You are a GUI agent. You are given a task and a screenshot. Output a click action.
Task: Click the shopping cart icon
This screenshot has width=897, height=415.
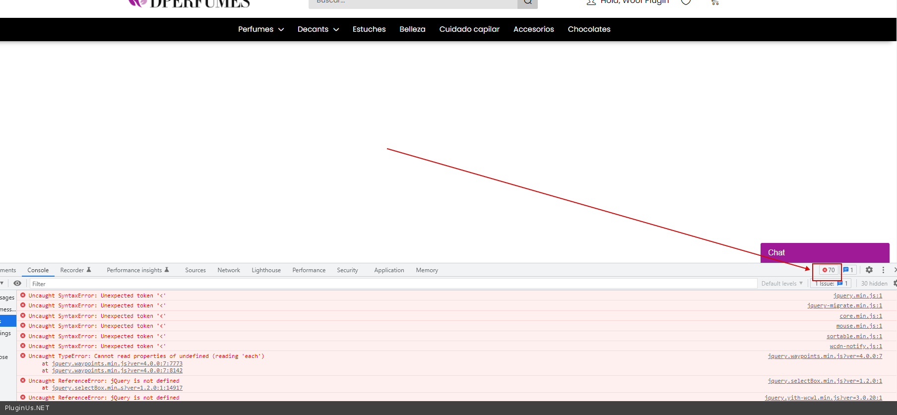pos(714,2)
